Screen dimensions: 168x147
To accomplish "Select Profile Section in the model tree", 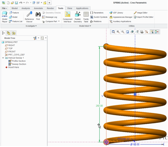I will 17,61.
